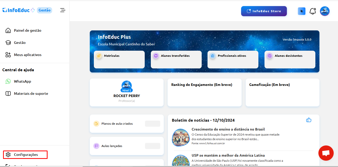Open the Alunos desistentes card
The height and width of the screenshot is (167, 338).
[290, 60]
